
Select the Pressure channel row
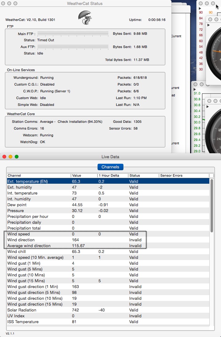[108, 211]
